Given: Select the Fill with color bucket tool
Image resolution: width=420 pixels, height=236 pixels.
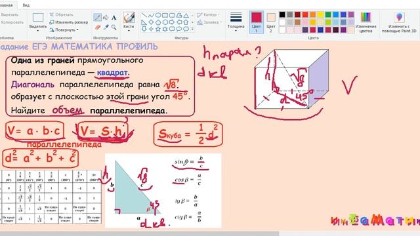Looking at the screenshot, I should (106, 18).
